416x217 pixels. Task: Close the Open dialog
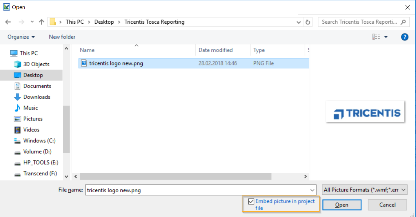408,7
